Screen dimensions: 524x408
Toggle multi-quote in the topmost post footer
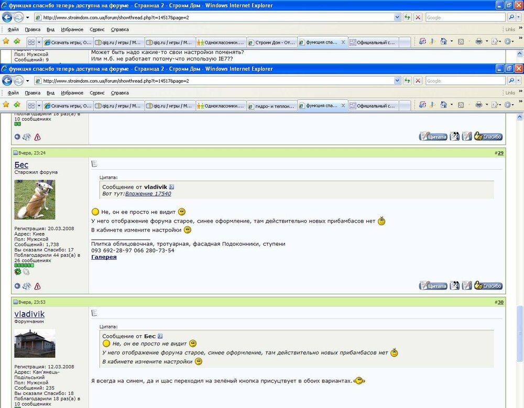pyautogui.click(x=454, y=136)
